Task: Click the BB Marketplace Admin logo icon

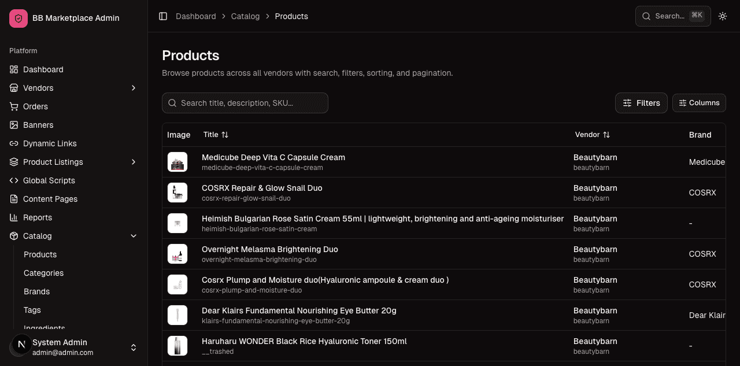Action: 18,19
